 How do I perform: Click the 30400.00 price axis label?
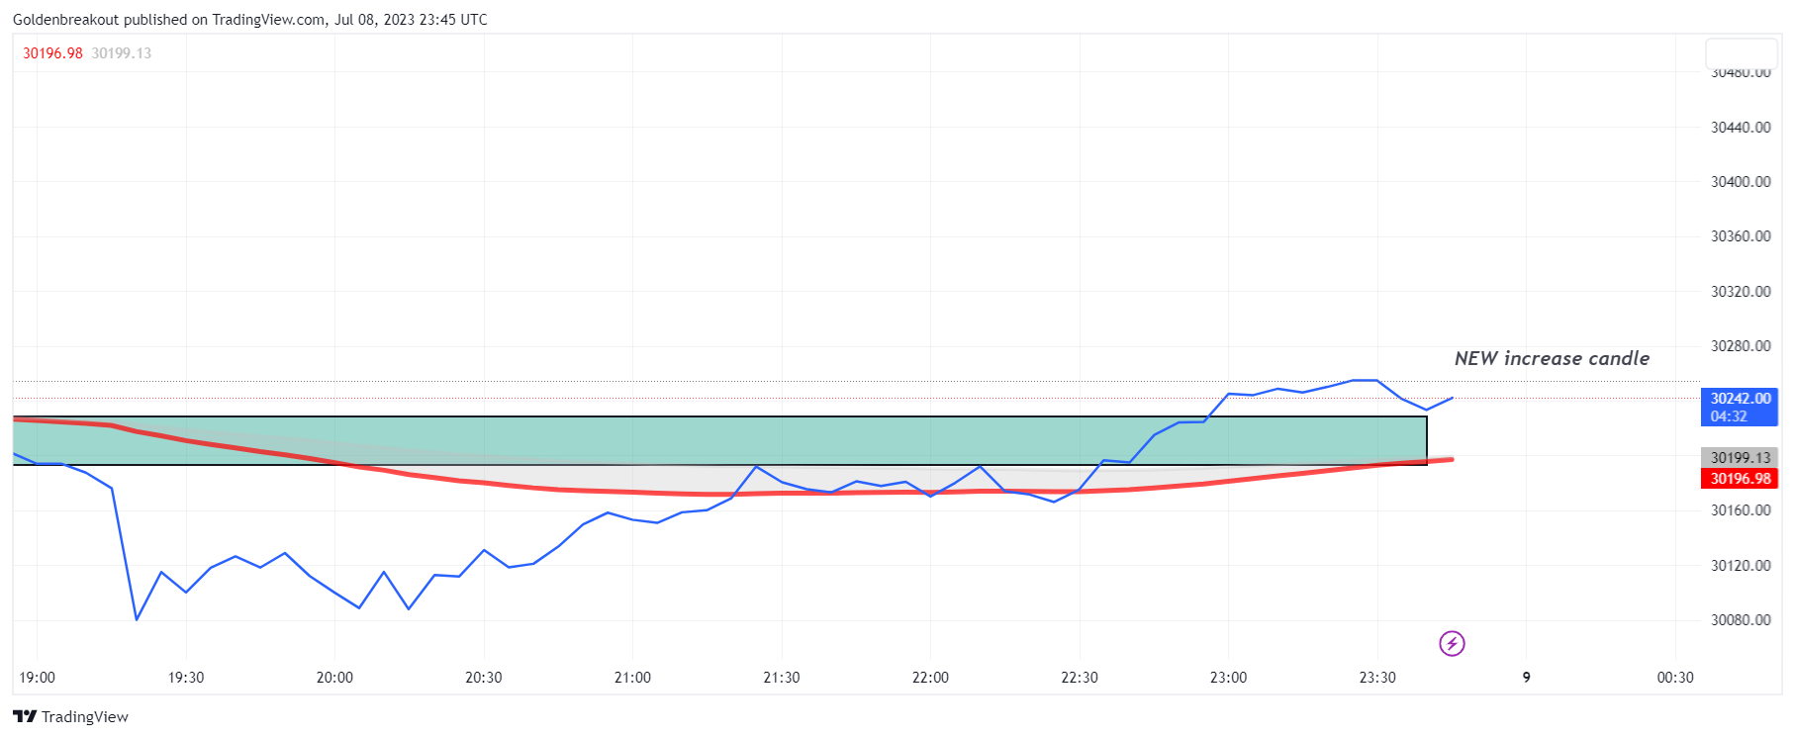click(x=1741, y=182)
